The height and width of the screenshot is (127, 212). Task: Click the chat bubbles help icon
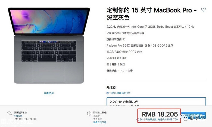pyautogui.click(x=10, y=113)
